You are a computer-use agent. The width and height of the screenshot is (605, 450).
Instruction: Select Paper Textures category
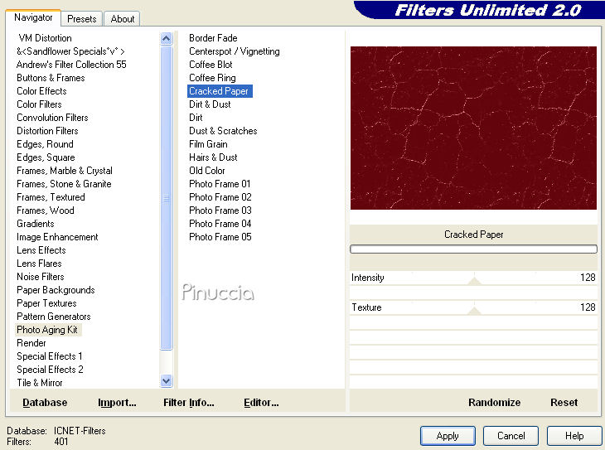(x=46, y=303)
